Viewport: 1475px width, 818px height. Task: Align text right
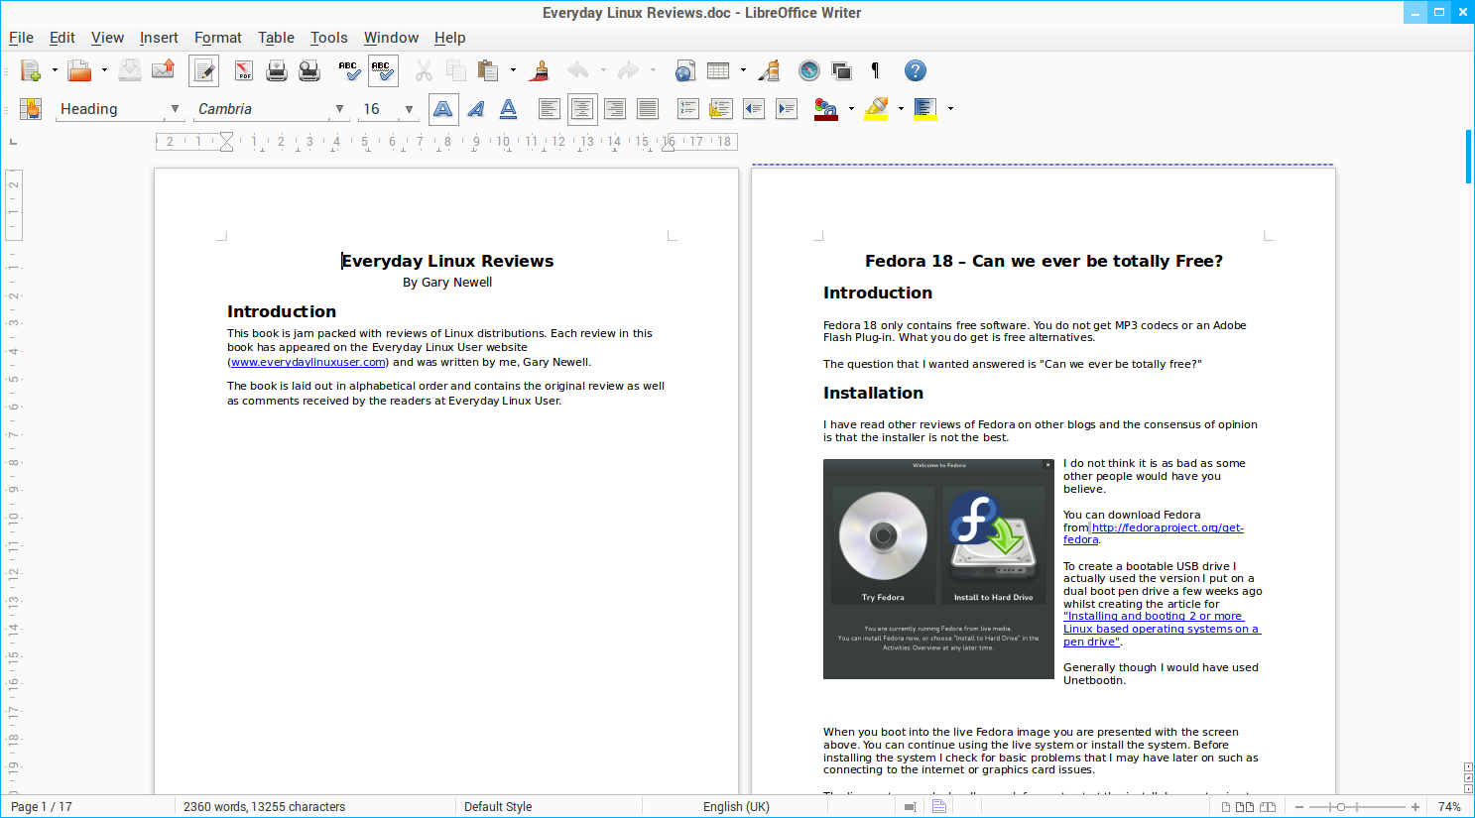(x=615, y=109)
